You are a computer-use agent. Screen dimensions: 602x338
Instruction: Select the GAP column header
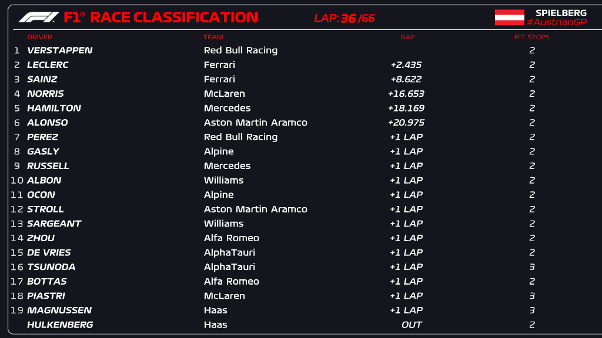pos(407,37)
